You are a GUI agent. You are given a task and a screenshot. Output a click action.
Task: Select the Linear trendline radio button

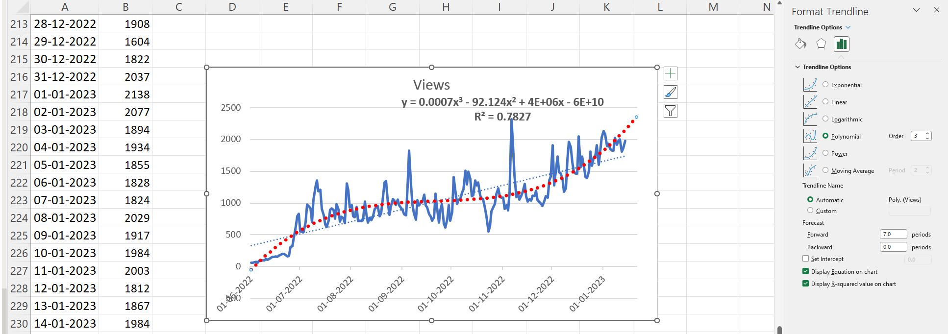[825, 102]
